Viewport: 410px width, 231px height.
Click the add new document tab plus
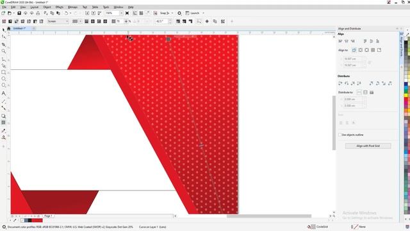pos(34,28)
